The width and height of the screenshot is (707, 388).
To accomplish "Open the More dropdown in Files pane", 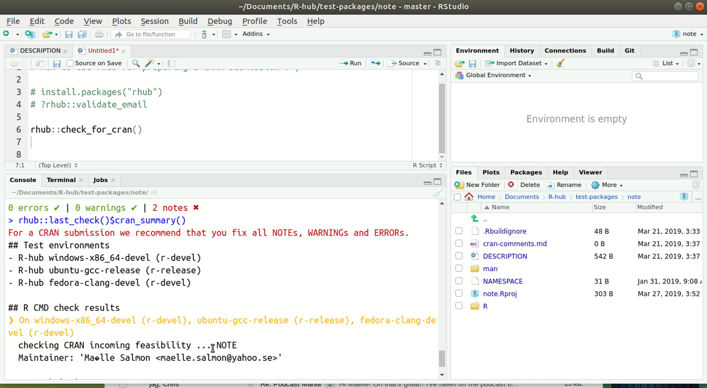I will pos(607,185).
